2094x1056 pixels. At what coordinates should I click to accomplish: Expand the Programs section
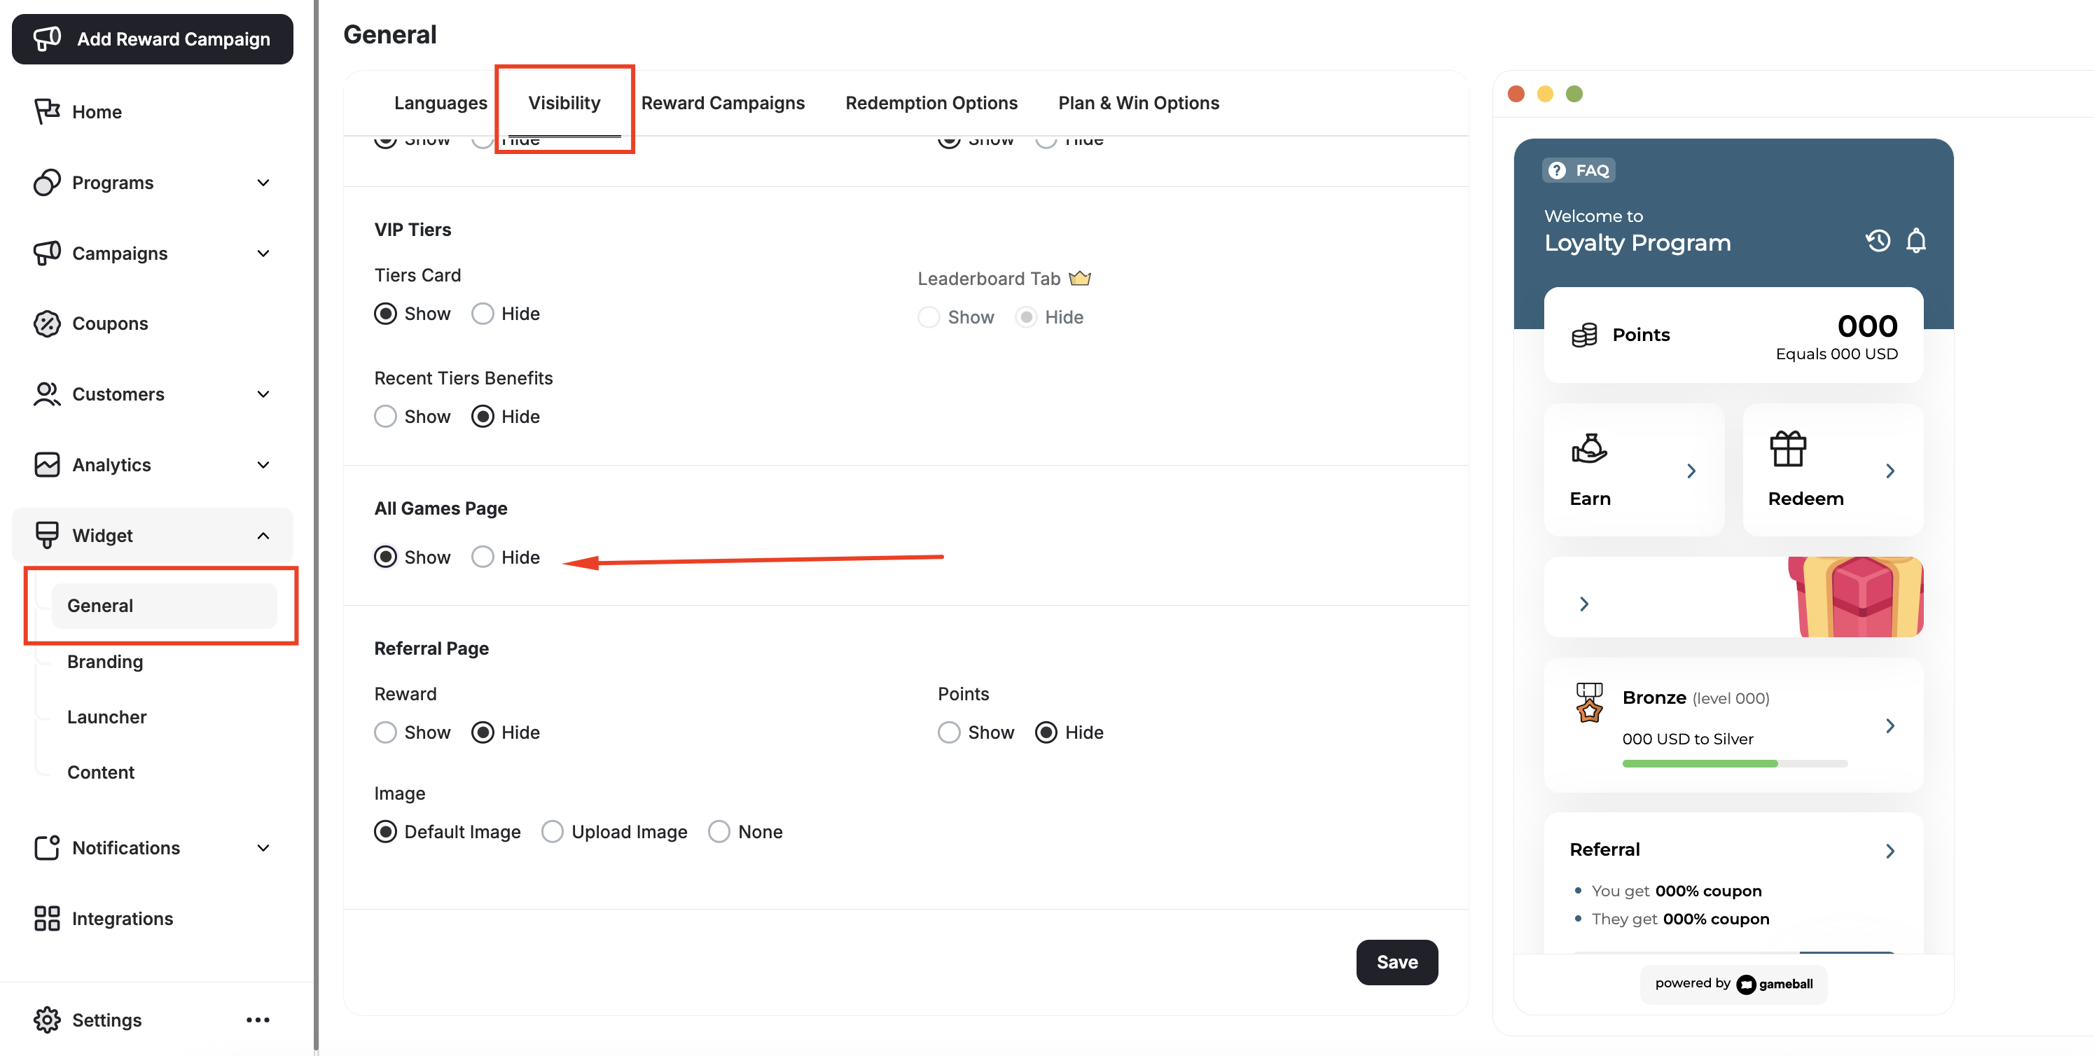pos(263,182)
